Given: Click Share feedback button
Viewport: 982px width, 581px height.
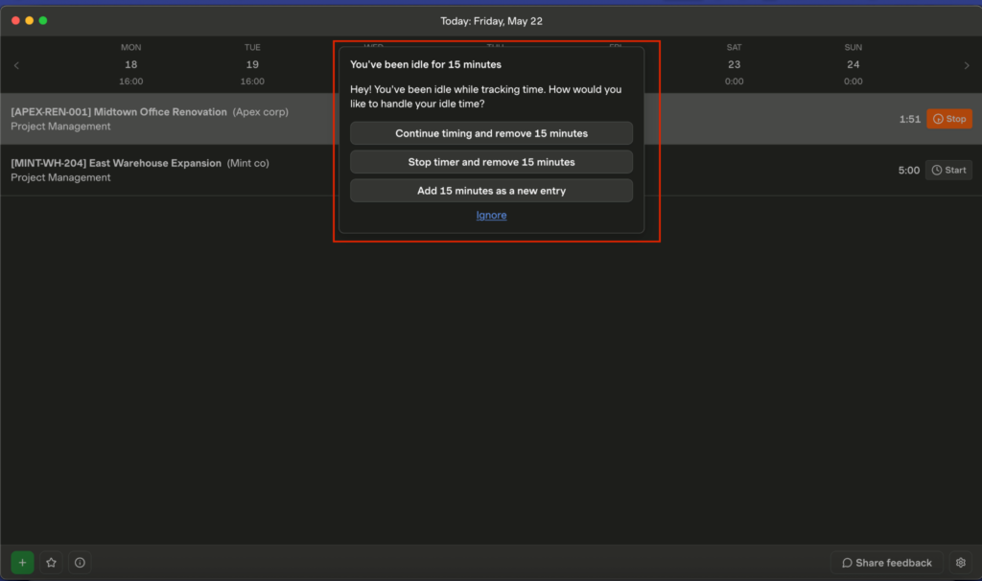Looking at the screenshot, I should tap(887, 562).
